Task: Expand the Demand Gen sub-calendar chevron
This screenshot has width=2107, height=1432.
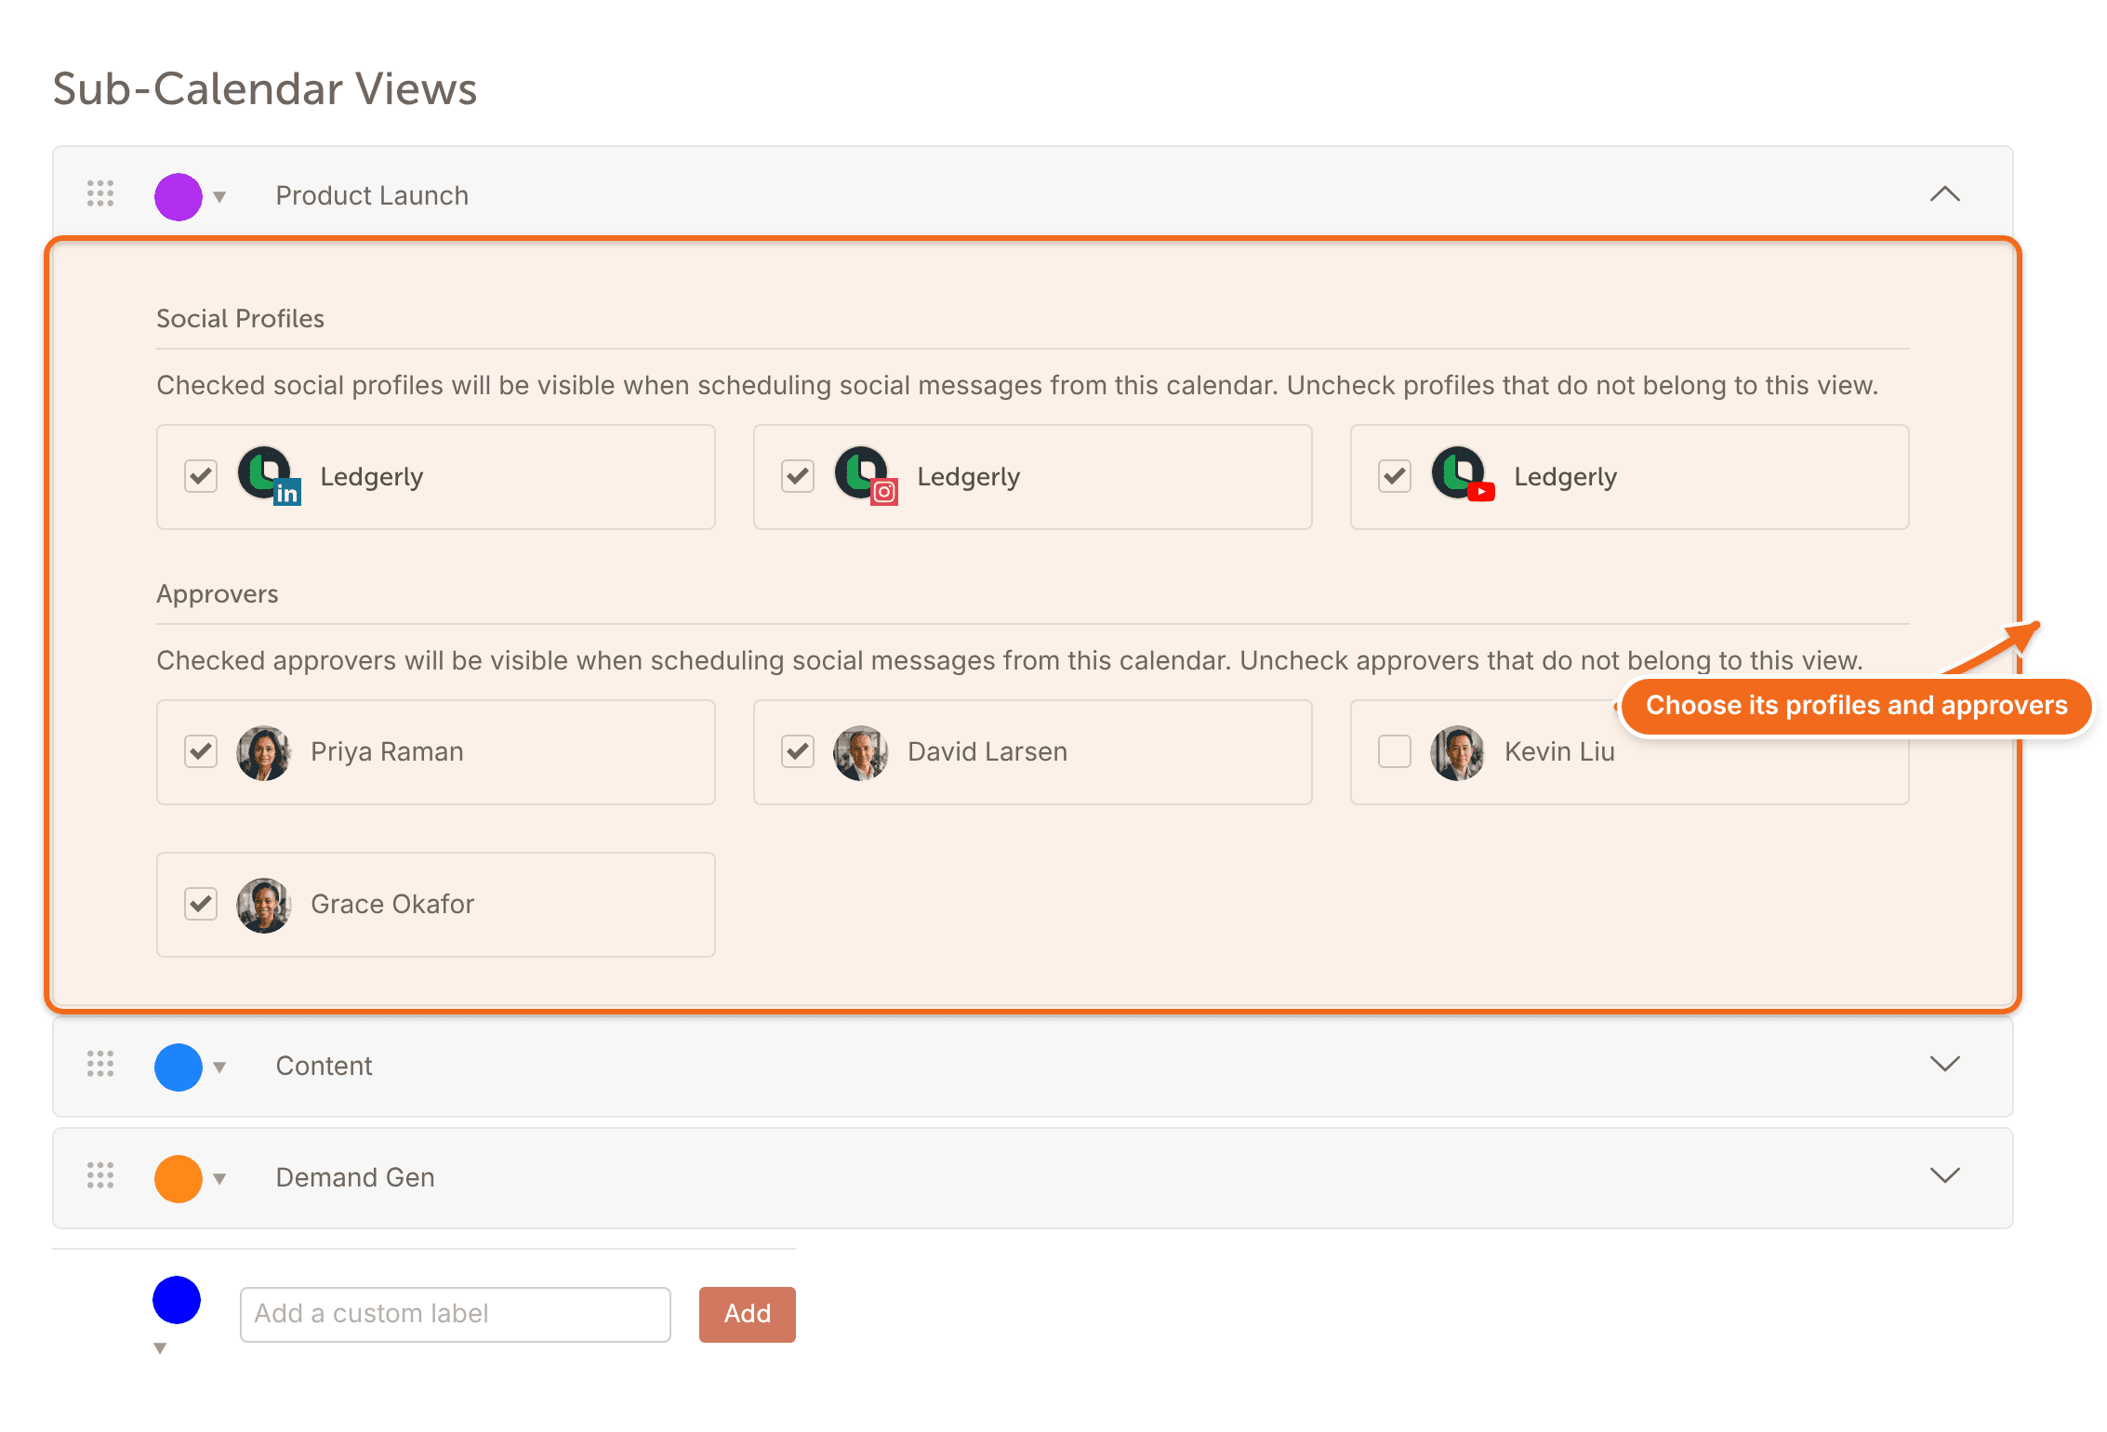Action: click(1944, 1175)
